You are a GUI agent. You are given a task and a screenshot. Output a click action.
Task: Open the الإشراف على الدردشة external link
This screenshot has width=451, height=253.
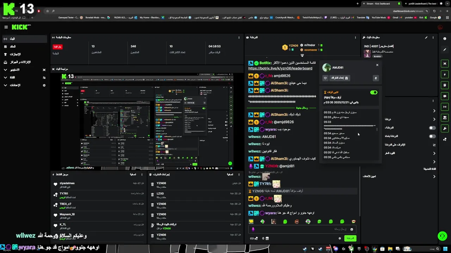click(x=434, y=145)
